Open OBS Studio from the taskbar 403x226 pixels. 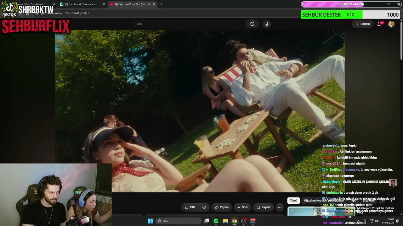point(243,221)
